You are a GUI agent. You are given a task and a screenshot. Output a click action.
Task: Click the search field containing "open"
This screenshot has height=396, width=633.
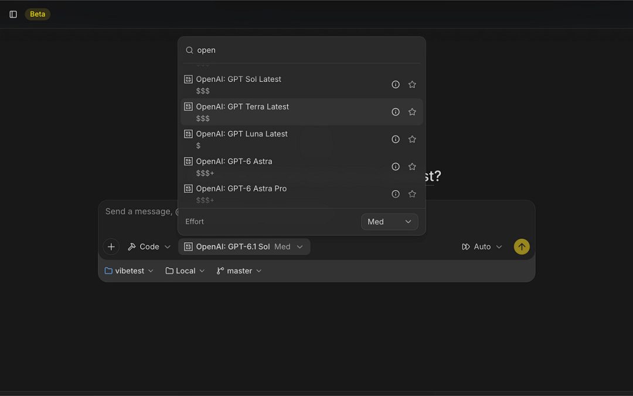click(302, 50)
